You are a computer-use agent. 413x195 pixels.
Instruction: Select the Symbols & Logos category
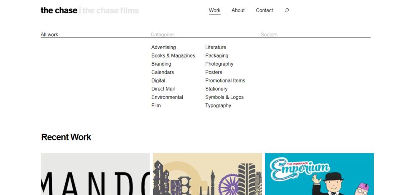pos(224,97)
